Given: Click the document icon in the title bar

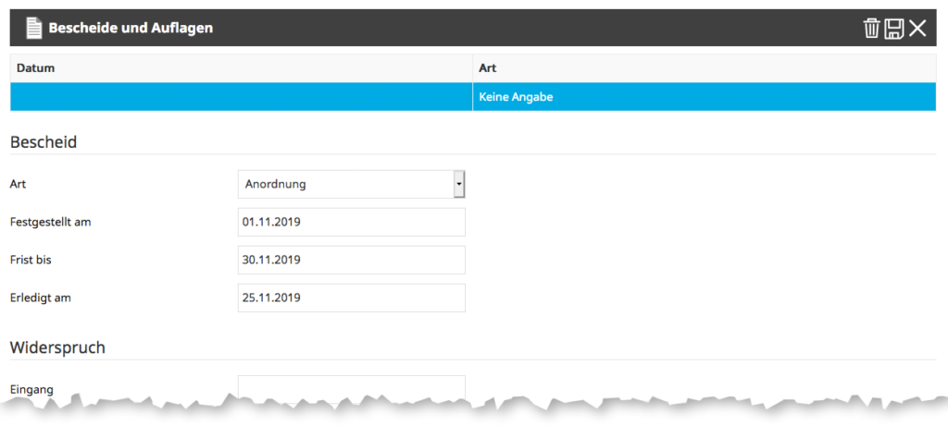Looking at the screenshot, I should coord(34,29).
